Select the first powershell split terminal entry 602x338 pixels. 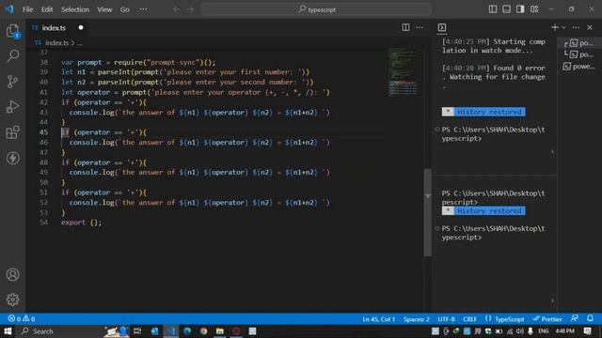tap(579, 43)
